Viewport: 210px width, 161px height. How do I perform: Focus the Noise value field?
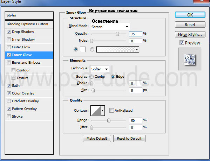136,41
